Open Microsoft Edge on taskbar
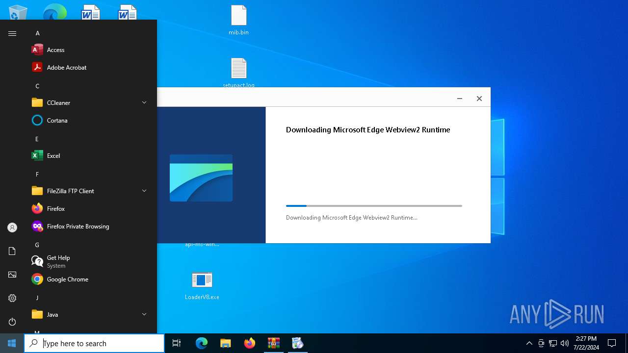Image resolution: width=628 pixels, height=353 pixels. pyautogui.click(x=202, y=343)
